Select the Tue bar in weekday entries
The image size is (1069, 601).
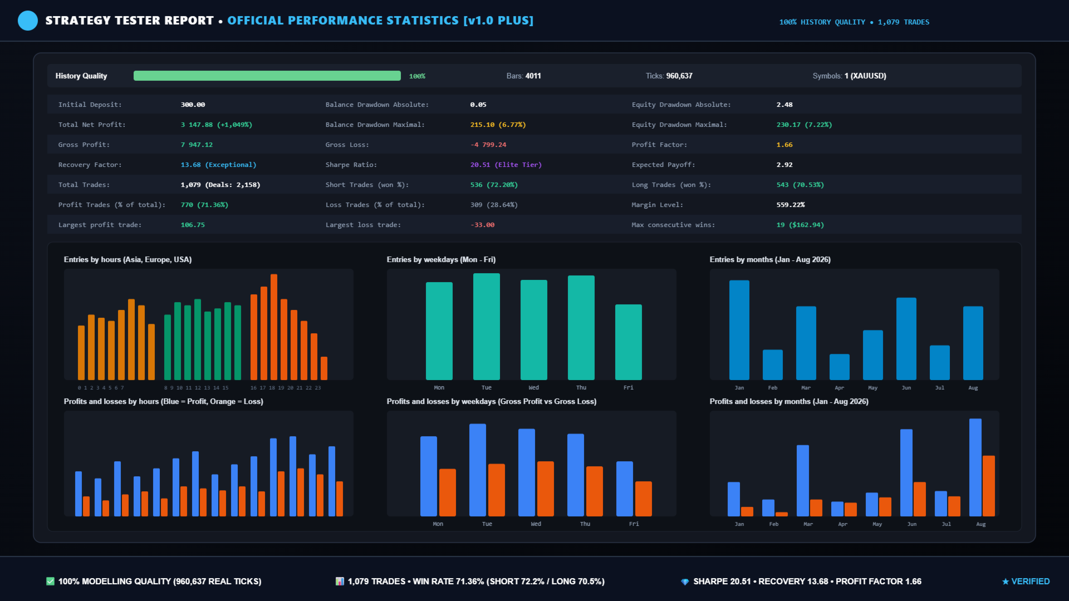(x=487, y=327)
